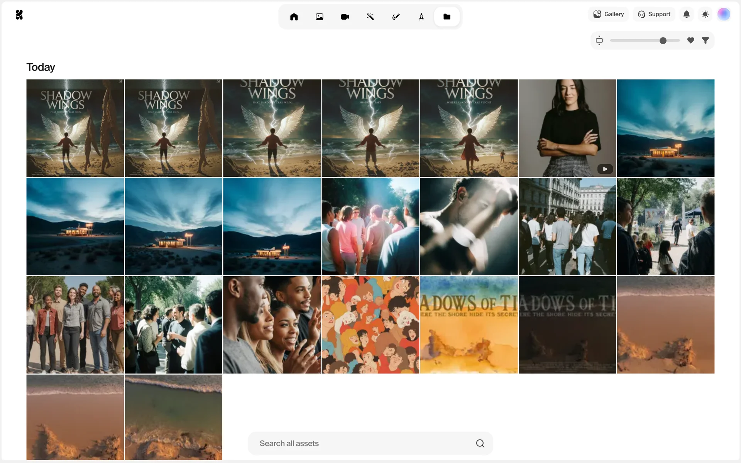The height and width of the screenshot is (463, 741).
Task: Open the colorful illustrated crowd thumbnail
Action: click(x=370, y=324)
